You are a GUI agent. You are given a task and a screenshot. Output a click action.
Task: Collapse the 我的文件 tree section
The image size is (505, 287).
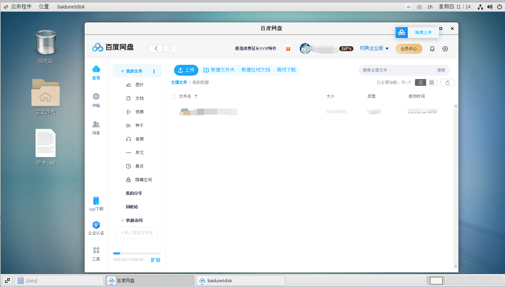click(x=123, y=71)
